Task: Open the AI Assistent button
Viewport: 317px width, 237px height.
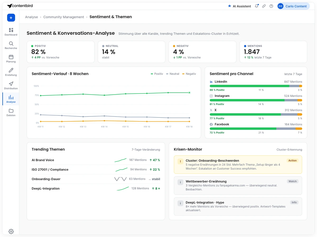Action: click(x=239, y=6)
